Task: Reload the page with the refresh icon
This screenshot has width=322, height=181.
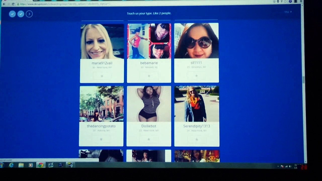Action: coord(13,4)
